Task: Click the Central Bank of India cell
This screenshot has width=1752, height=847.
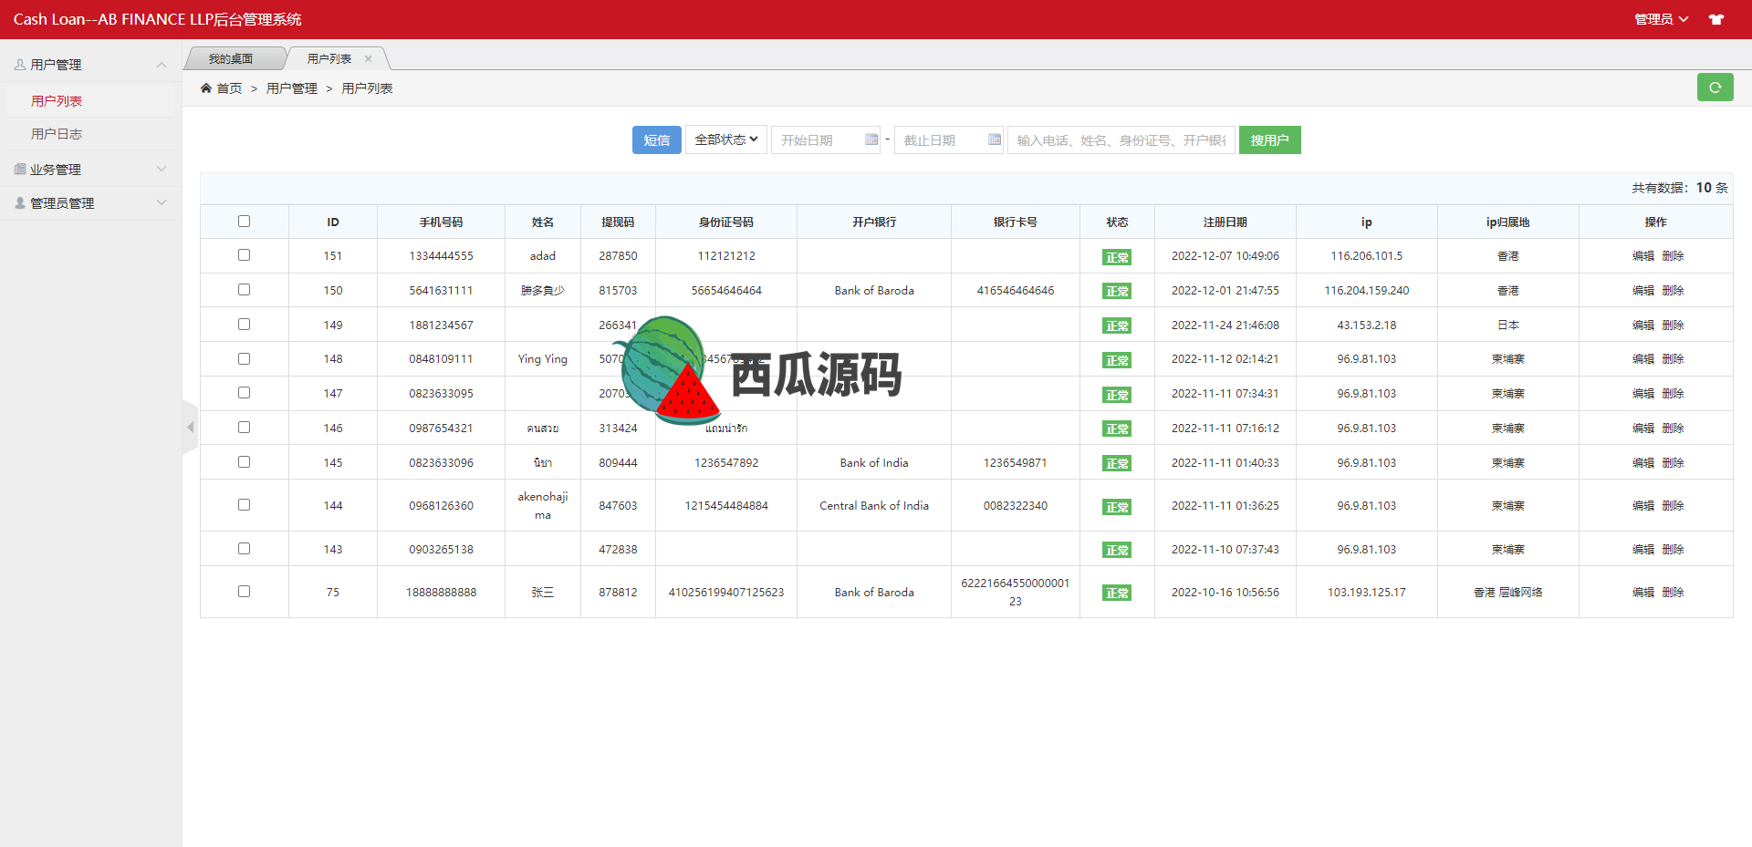Action: [874, 506]
